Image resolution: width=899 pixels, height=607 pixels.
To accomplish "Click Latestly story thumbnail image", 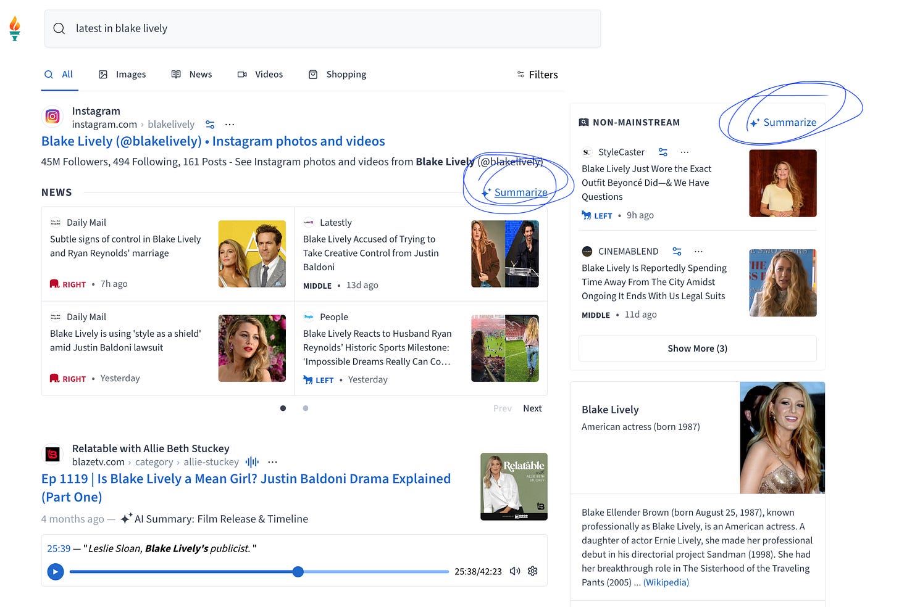I will pos(505,254).
